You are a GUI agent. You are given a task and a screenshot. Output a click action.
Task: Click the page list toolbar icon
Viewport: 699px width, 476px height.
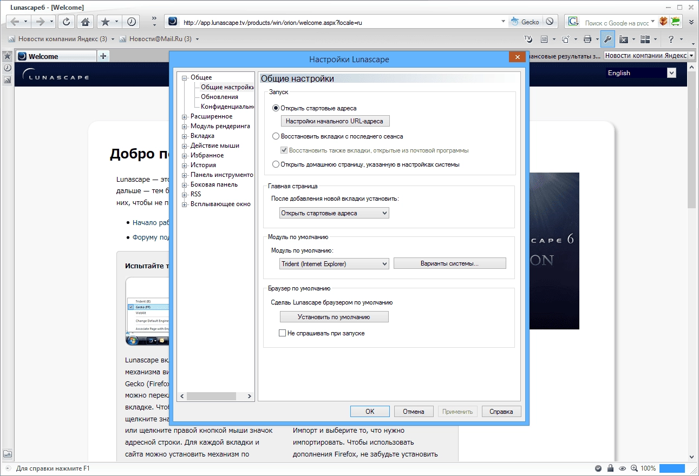click(x=545, y=39)
